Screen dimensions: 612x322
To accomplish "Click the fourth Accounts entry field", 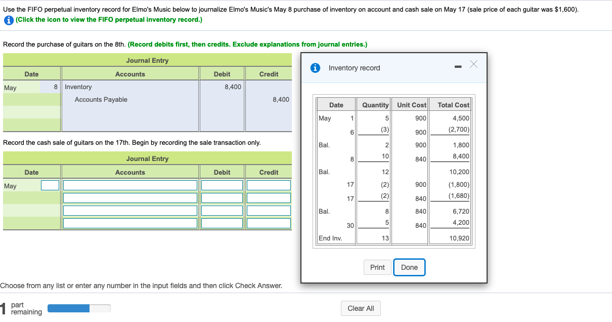I will click(x=130, y=223).
